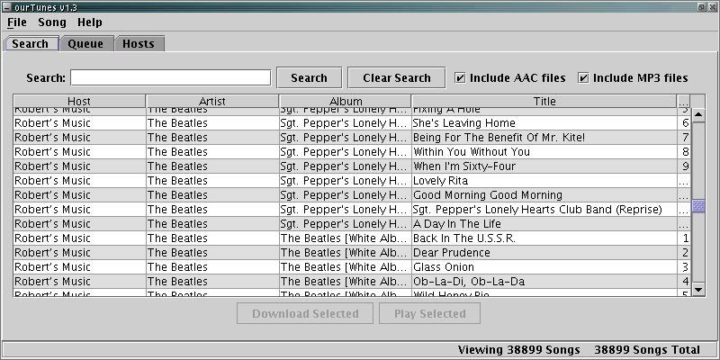720x360 pixels.
Task: Click in the Search text field
Action: (170, 77)
